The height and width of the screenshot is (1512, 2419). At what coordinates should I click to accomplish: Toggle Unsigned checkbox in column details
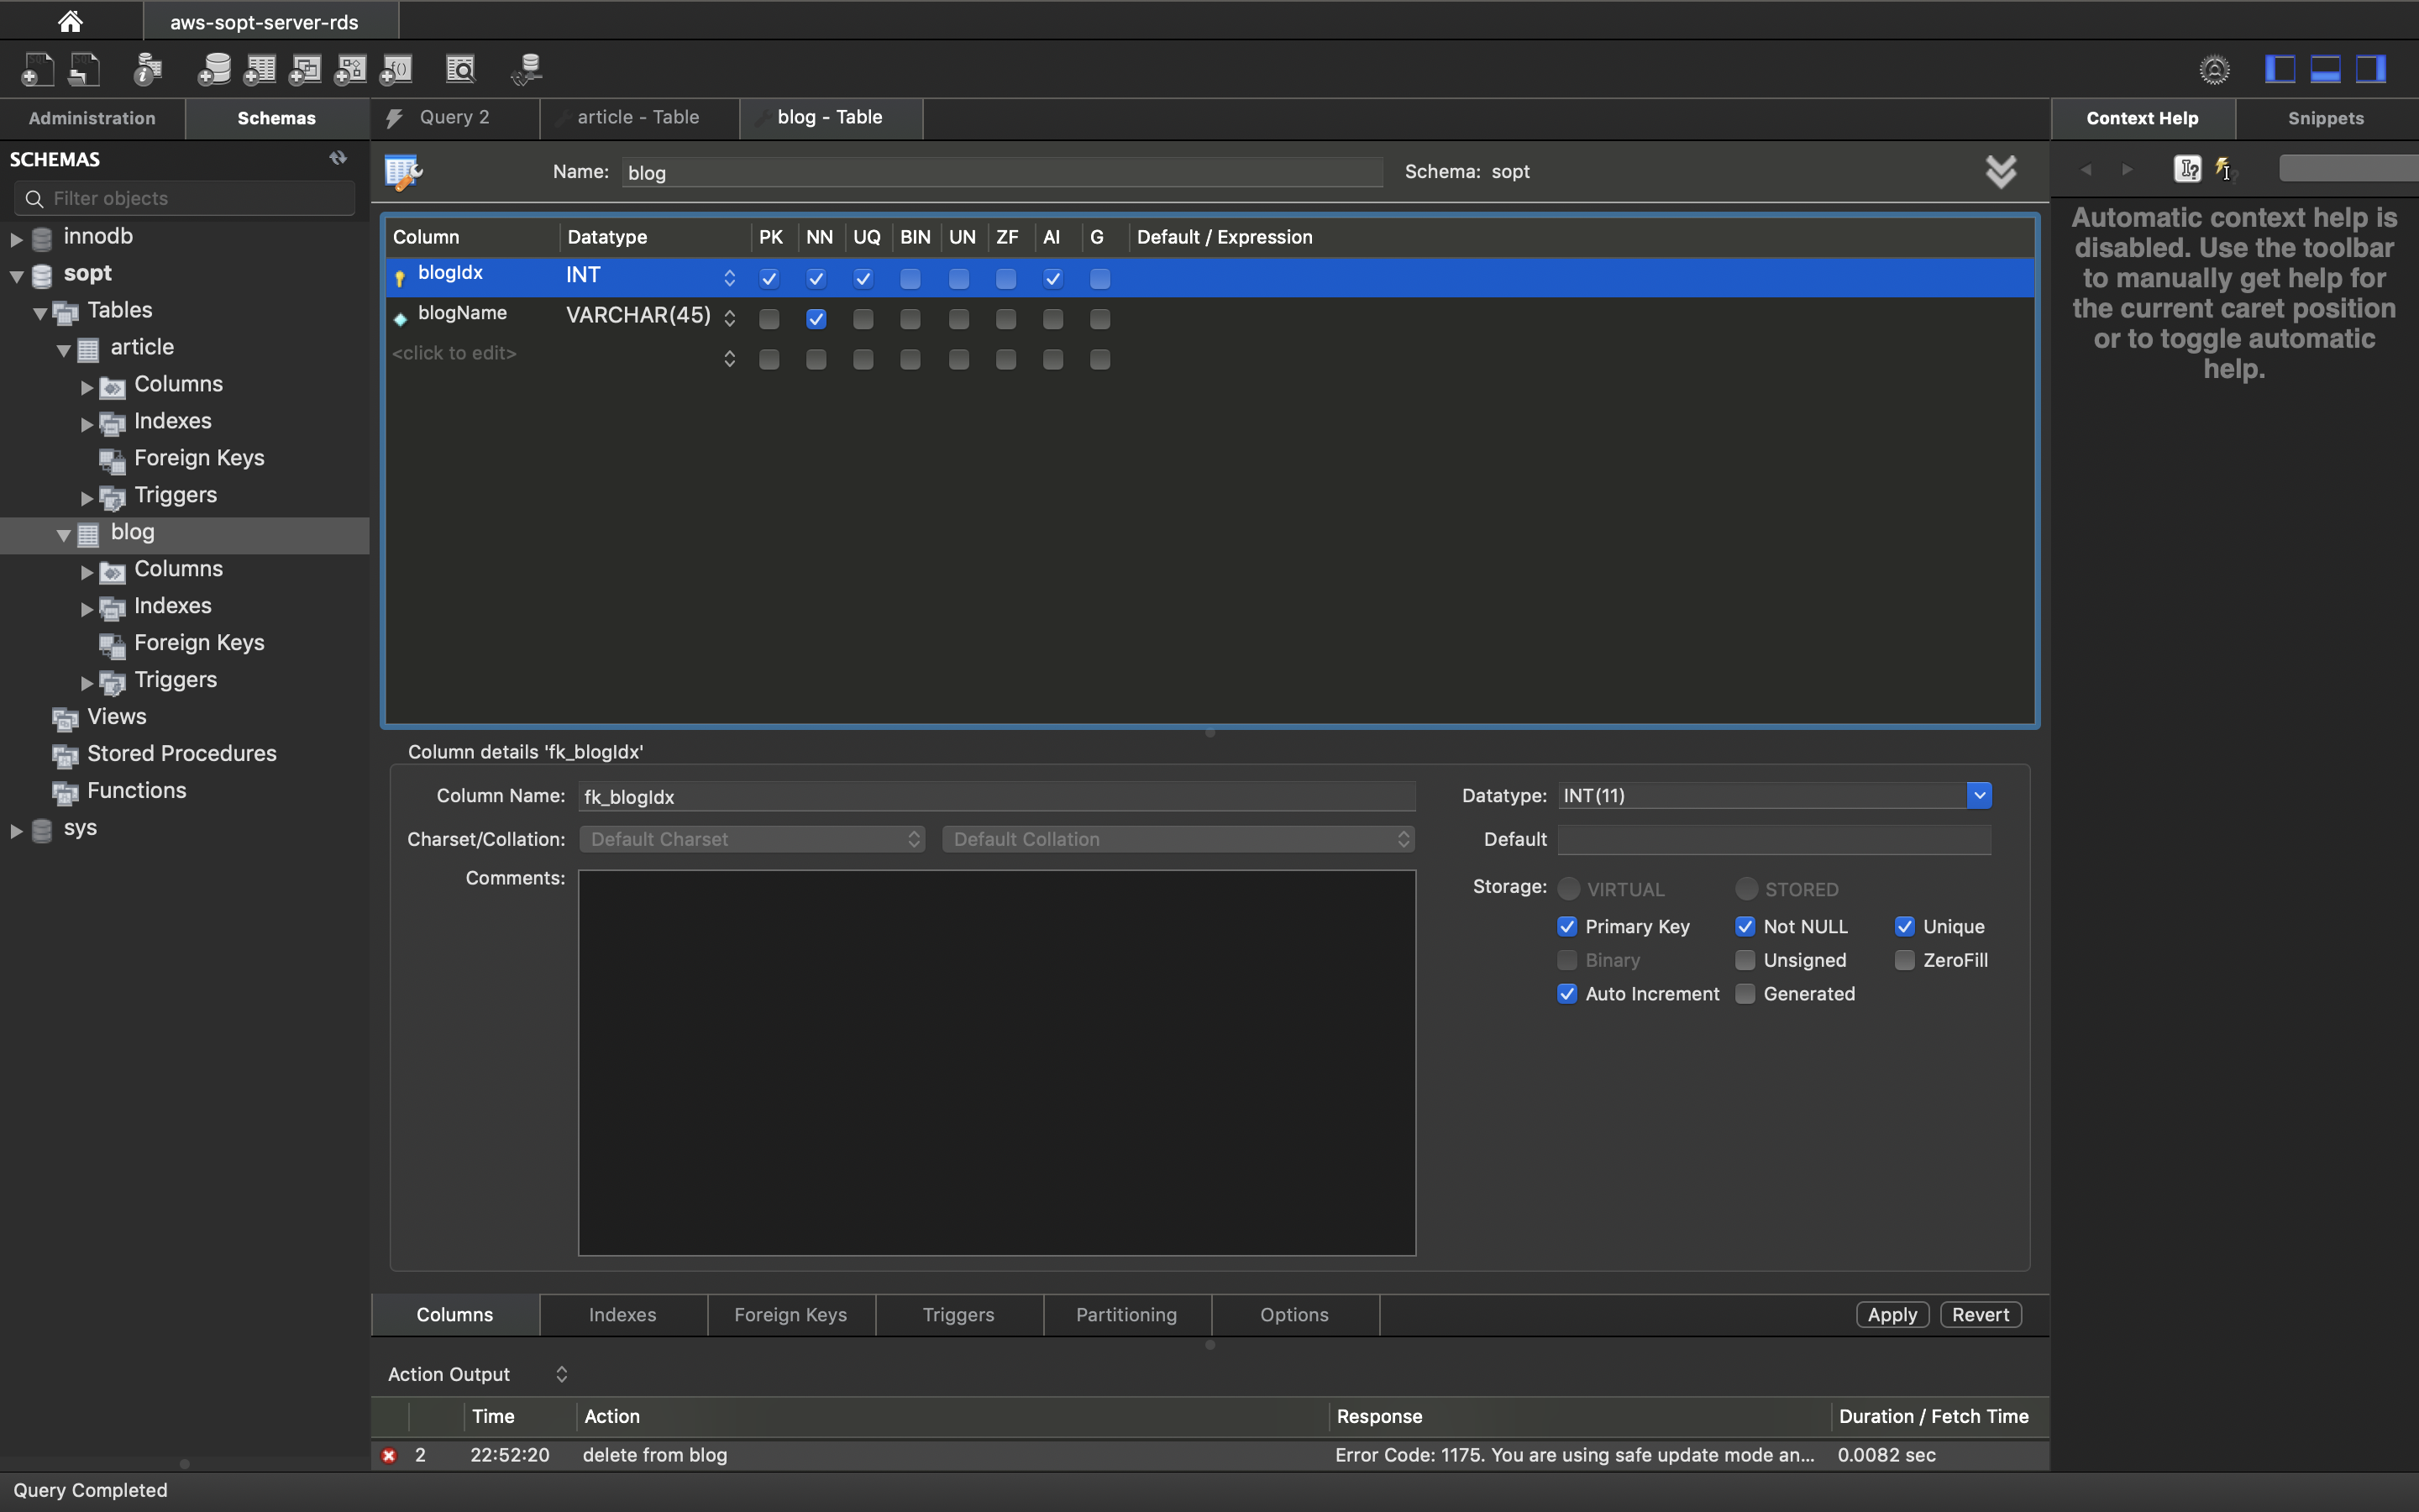[x=1745, y=960]
